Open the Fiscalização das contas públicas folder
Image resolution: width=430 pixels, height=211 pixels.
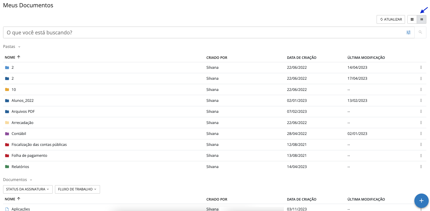click(x=39, y=145)
